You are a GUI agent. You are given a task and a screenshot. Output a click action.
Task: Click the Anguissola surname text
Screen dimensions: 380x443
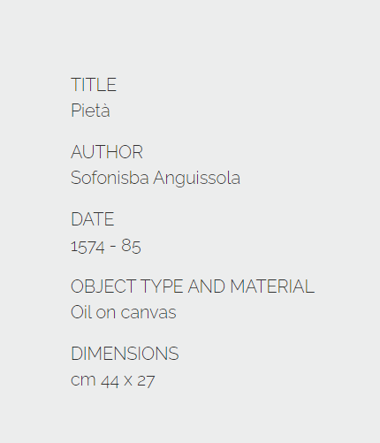[197, 179]
